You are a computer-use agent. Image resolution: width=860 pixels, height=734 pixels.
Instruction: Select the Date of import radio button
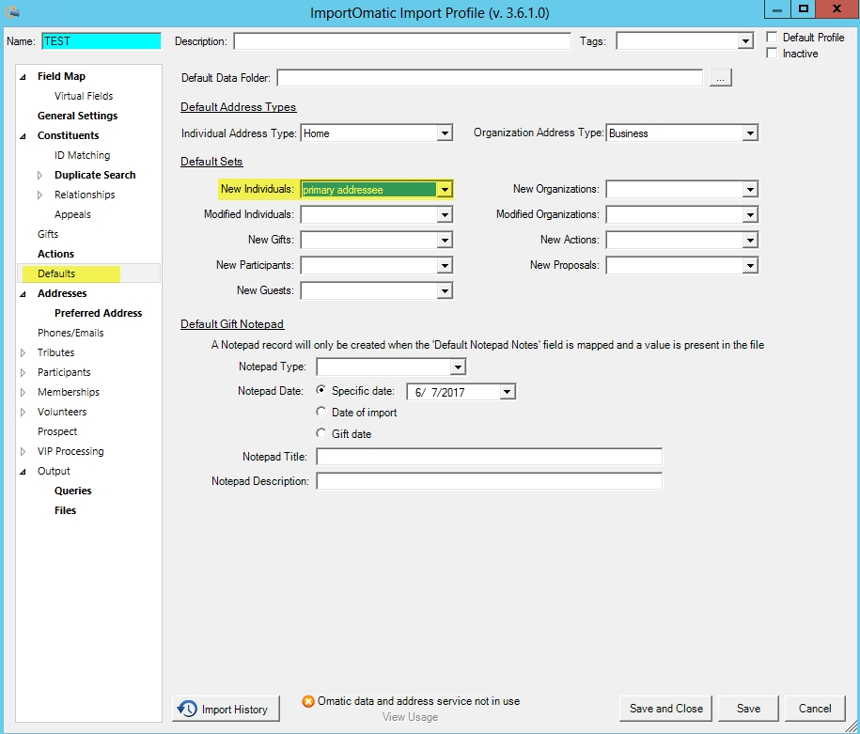pyautogui.click(x=321, y=412)
